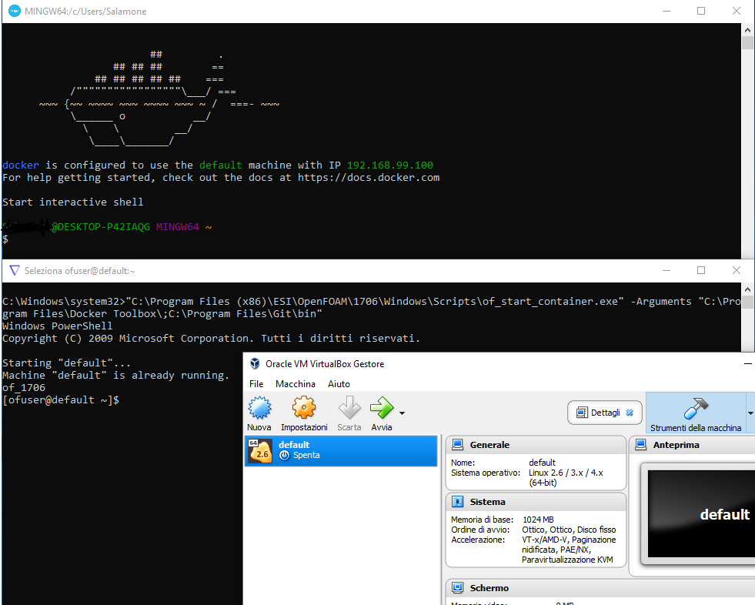
Task: Click the [ofuser@default ~]$ prompt line
Action: coord(61,399)
